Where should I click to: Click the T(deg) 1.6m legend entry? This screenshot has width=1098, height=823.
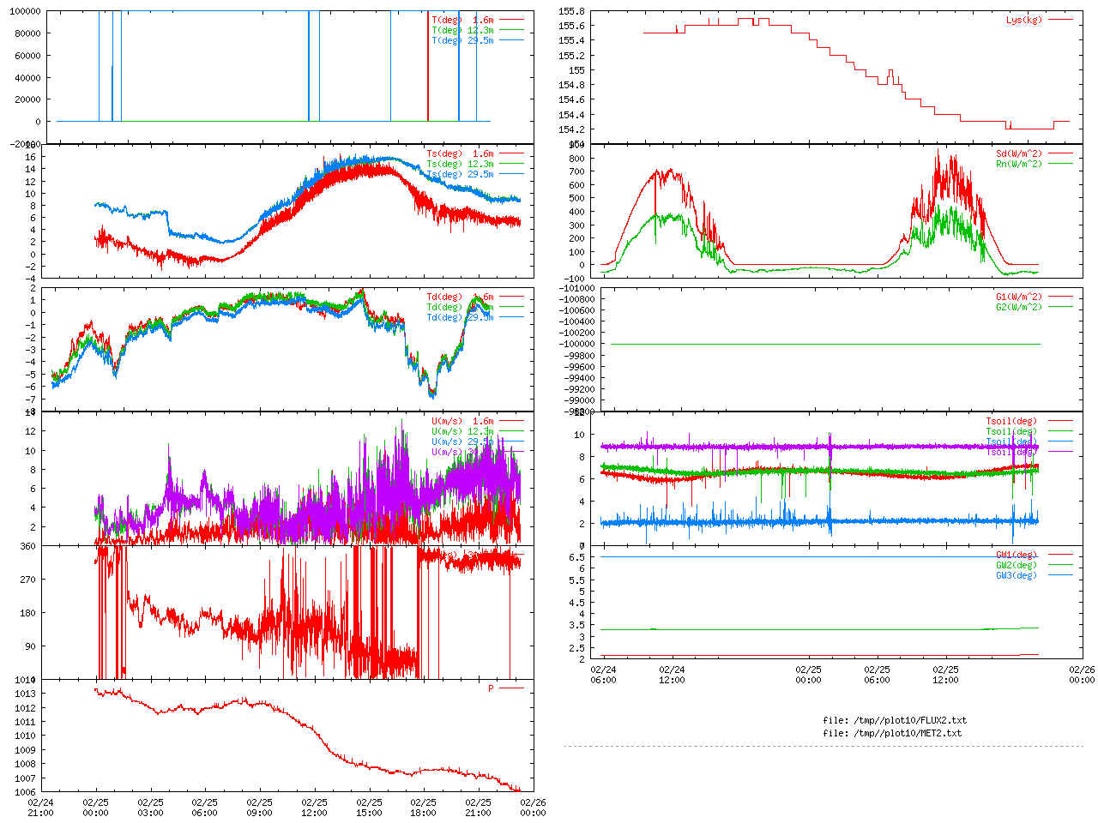(462, 20)
